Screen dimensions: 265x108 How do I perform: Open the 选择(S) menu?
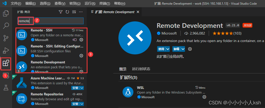click(x=45, y=3)
